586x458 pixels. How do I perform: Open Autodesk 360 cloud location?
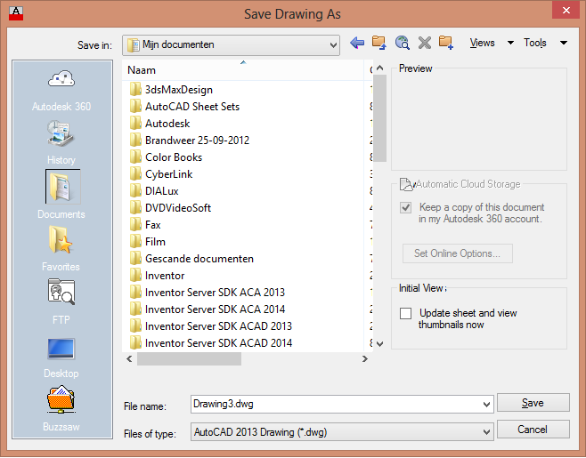click(61, 90)
